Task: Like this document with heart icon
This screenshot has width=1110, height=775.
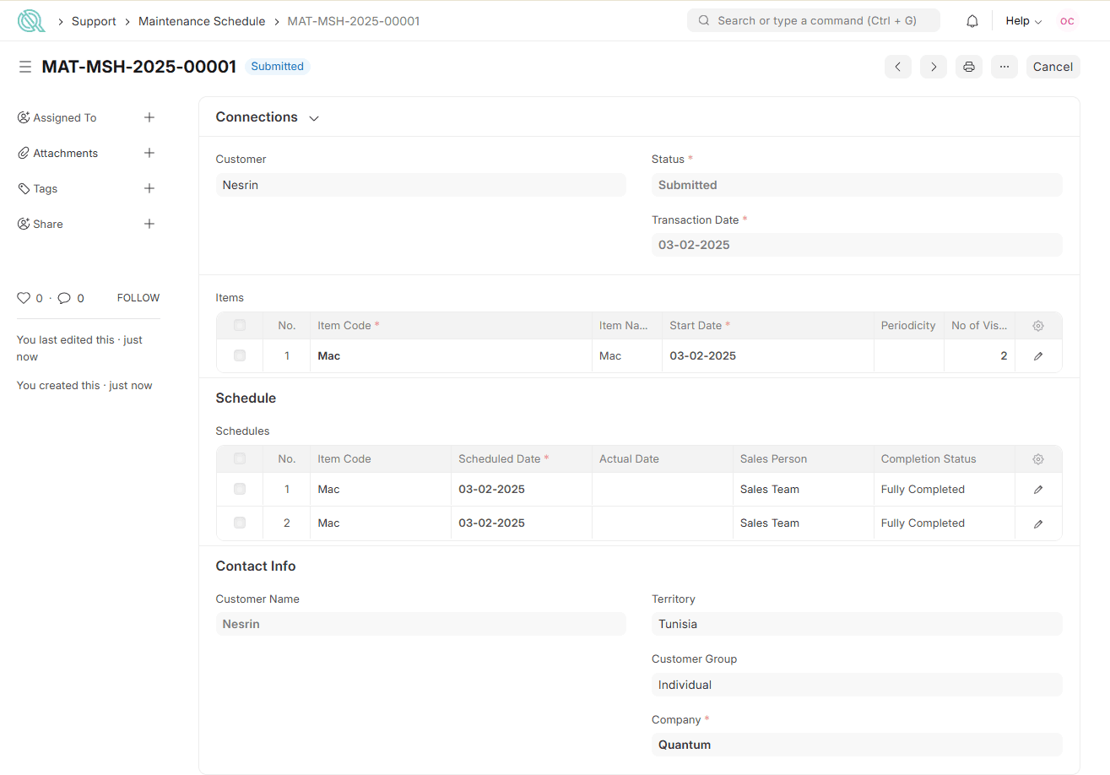Action: [x=24, y=298]
